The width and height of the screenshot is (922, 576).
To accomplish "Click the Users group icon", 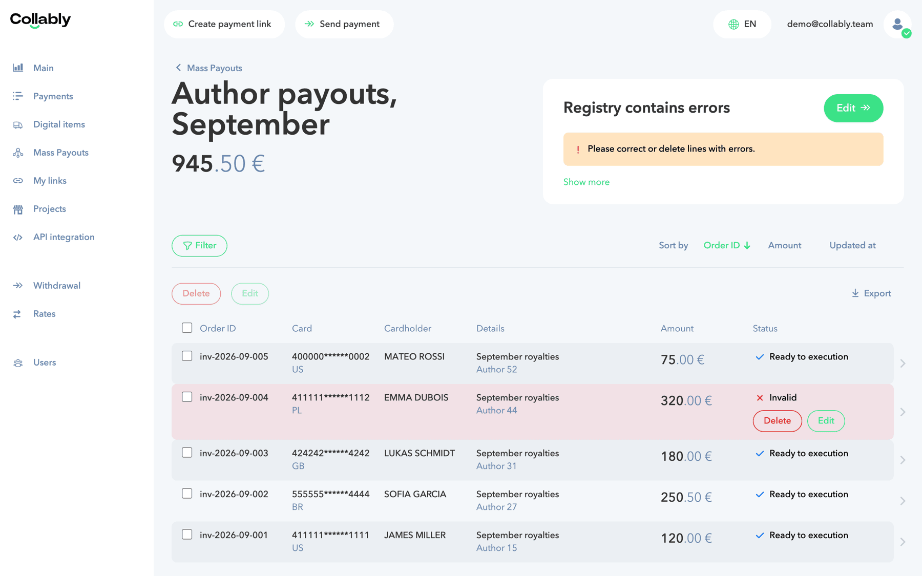I will point(18,362).
